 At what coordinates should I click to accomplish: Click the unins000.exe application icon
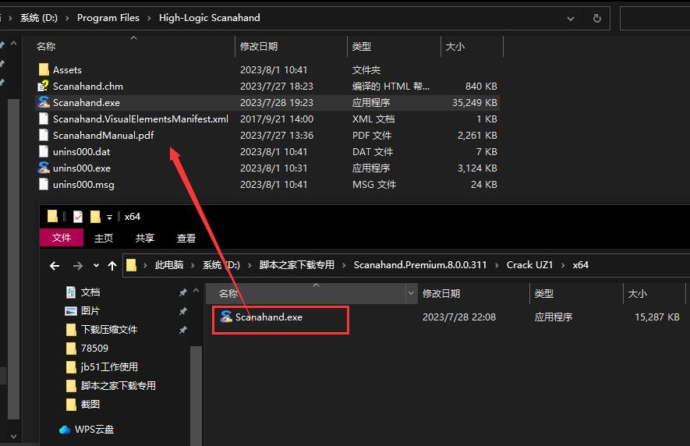[x=44, y=168]
